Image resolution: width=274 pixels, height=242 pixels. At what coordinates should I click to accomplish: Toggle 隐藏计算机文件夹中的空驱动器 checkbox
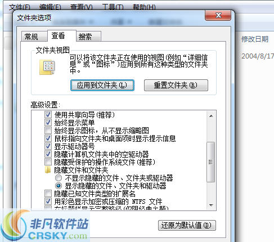point(48,154)
